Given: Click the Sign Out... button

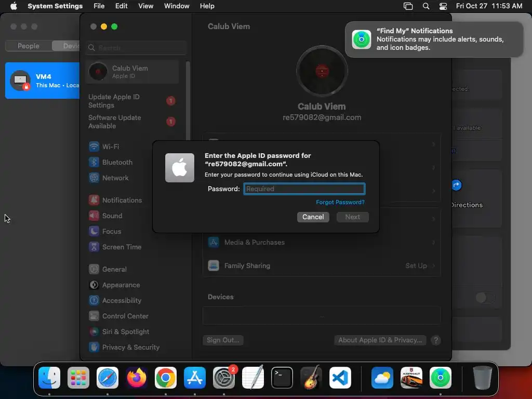Looking at the screenshot, I should (x=223, y=340).
